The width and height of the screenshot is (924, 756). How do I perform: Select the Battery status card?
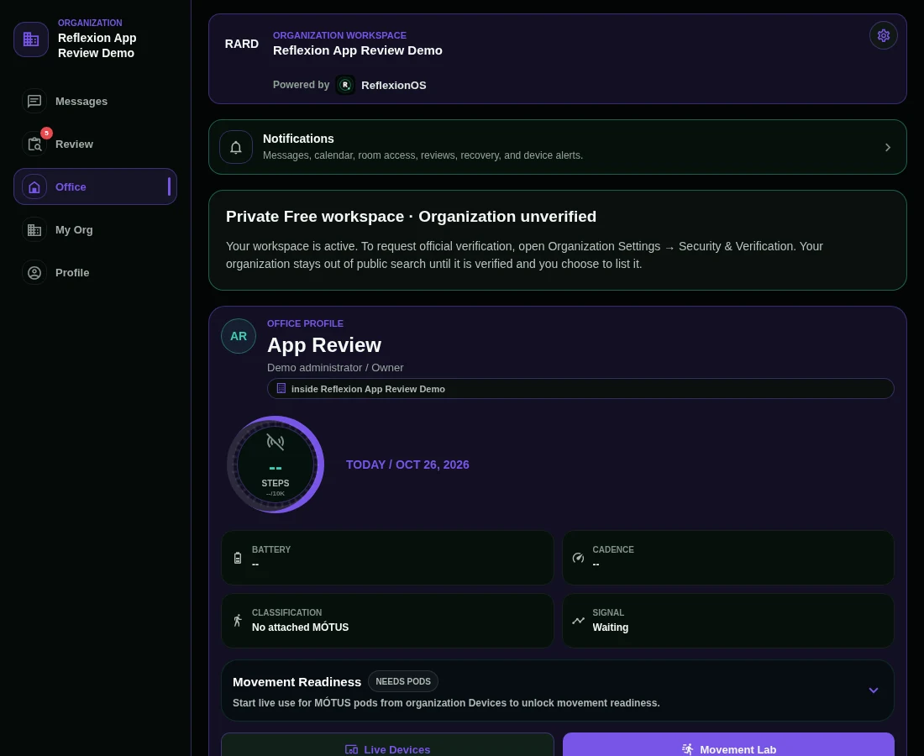(387, 558)
